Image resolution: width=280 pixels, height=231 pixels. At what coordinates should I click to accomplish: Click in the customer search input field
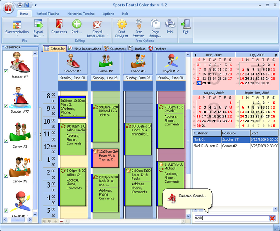[232, 218]
